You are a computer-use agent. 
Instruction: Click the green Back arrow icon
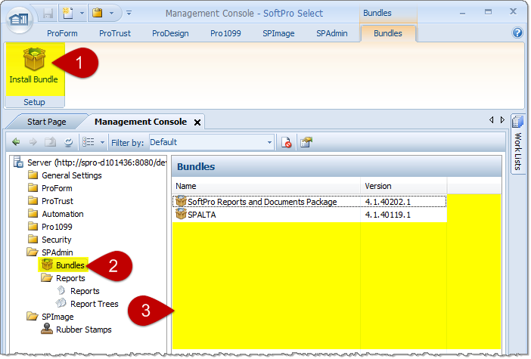[16, 142]
